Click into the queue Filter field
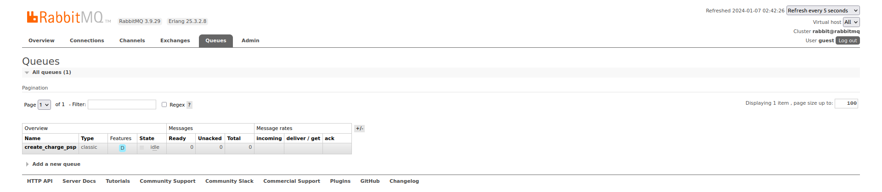882x192 pixels. click(122, 105)
